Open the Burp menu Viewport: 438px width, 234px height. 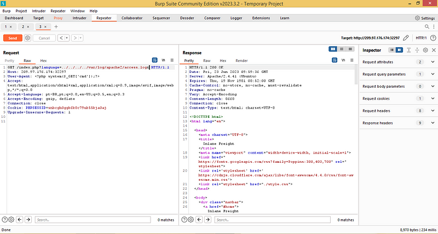6,11
